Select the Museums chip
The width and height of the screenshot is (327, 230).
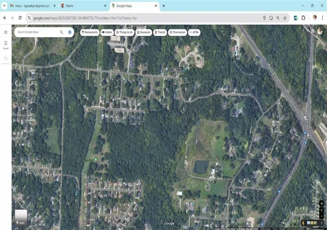[144, 32]
